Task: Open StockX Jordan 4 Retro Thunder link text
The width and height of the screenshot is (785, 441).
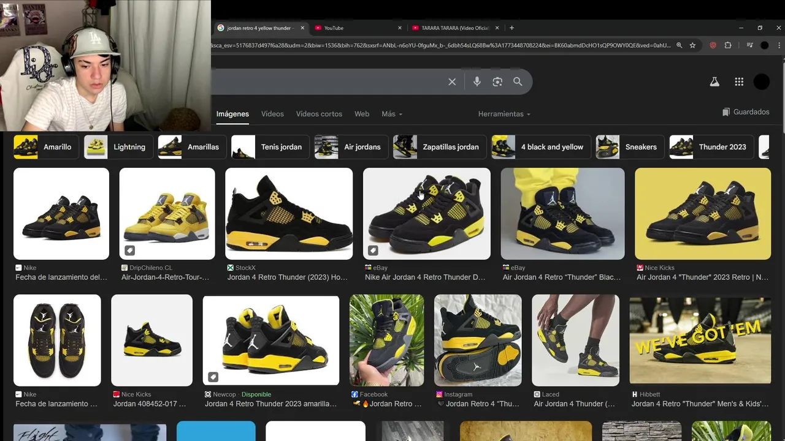Action: tap(288, 277)
